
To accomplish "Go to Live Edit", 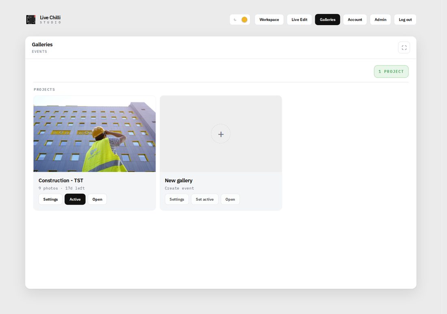I will [x=299, y=19].
